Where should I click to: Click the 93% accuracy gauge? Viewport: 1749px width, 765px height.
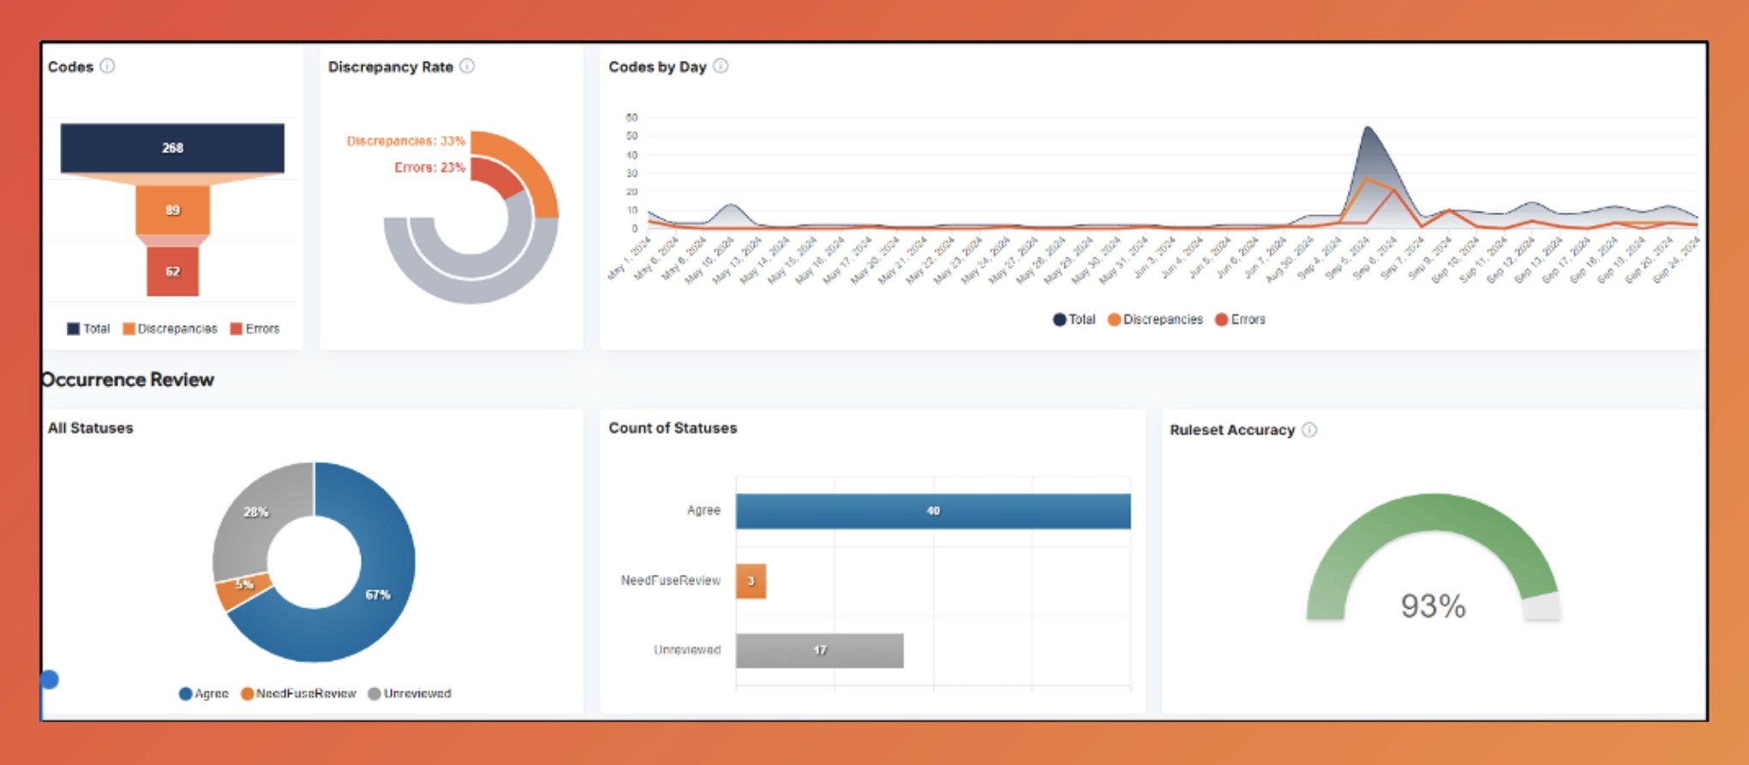click(1433, 557)
